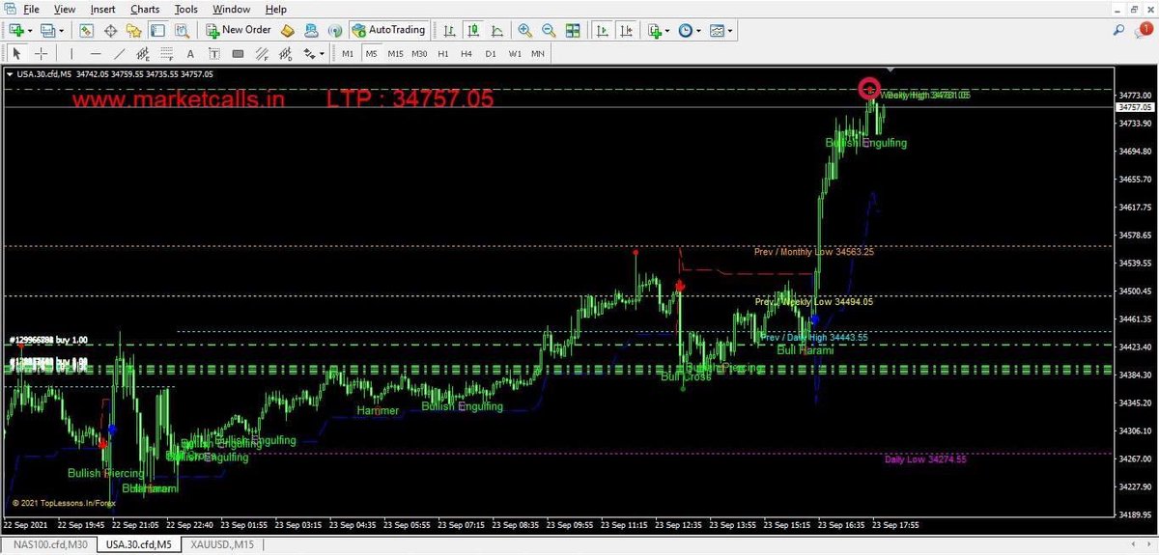The height and width of the screenshot is (555, 1159).
Task: Switch chart to candlesticks mode
Action: click(472, 30)
